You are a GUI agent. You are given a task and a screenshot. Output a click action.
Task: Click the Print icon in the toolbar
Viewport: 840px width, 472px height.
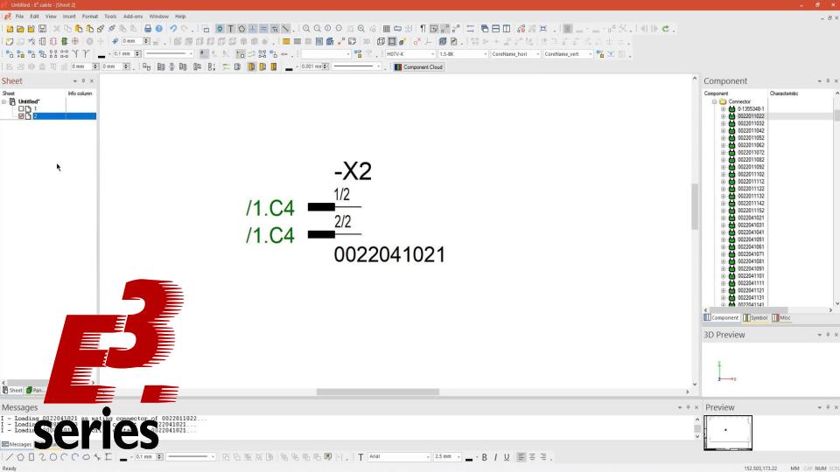[148, 28]
